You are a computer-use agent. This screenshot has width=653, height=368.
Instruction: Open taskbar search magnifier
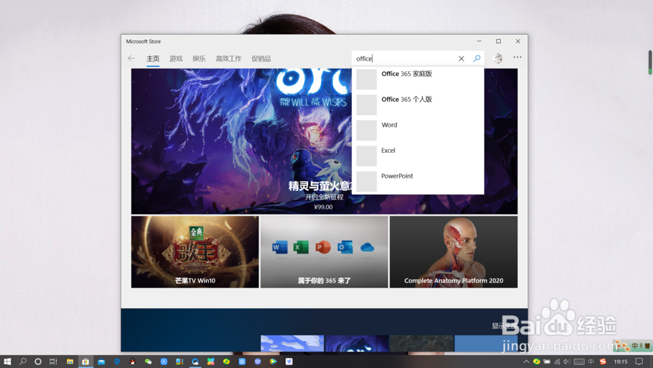click(22, 361)
